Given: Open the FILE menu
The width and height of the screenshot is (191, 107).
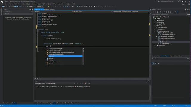Looking at the screenshot, I should click(2, 4).
